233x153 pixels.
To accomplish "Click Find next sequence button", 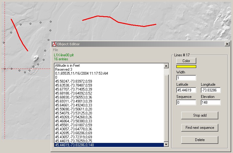I will point(200,128).
